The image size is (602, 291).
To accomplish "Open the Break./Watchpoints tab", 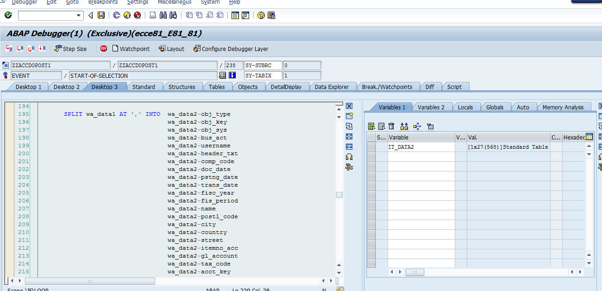I will point(388,86).
